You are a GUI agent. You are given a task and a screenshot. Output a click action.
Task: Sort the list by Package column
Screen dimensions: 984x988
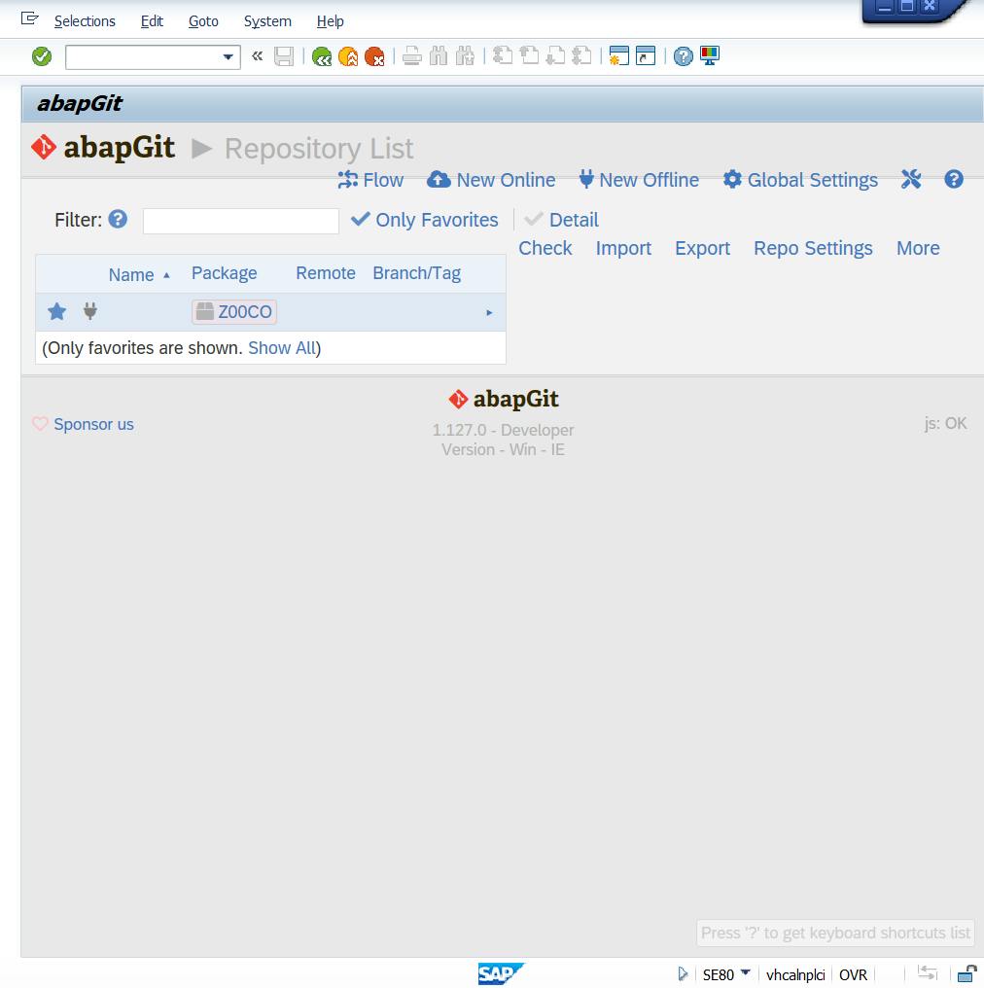pos(225,273)
